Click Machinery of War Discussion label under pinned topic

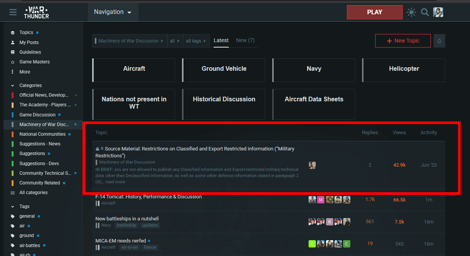click(127, 162)
